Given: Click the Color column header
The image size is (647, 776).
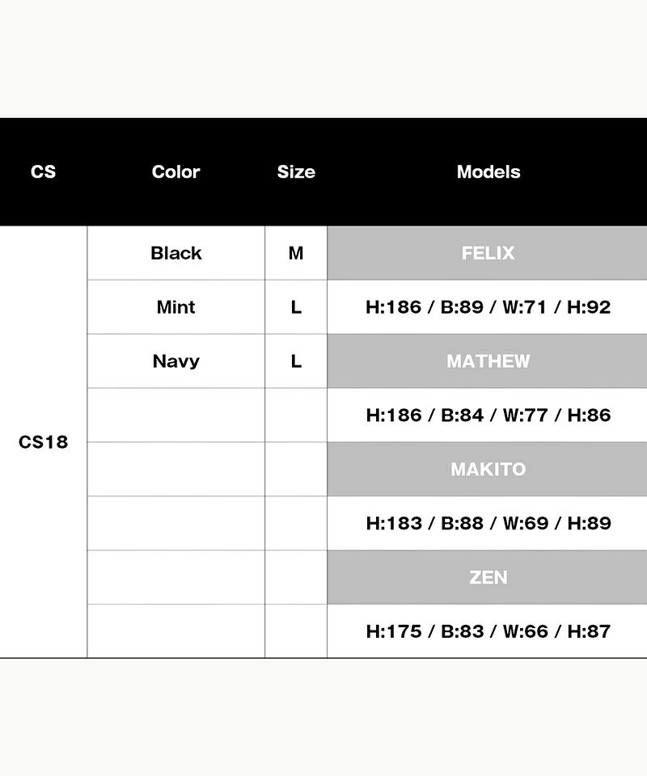Looking at the screenshot, I should [x=175, y=171].
